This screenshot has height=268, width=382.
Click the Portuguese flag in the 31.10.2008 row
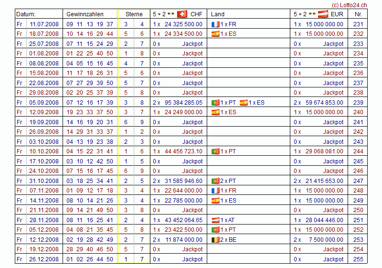215,181
